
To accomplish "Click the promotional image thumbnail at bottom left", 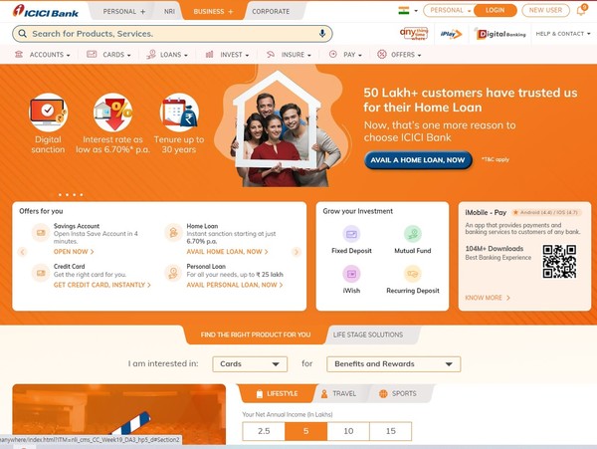I will coord(118,414).
